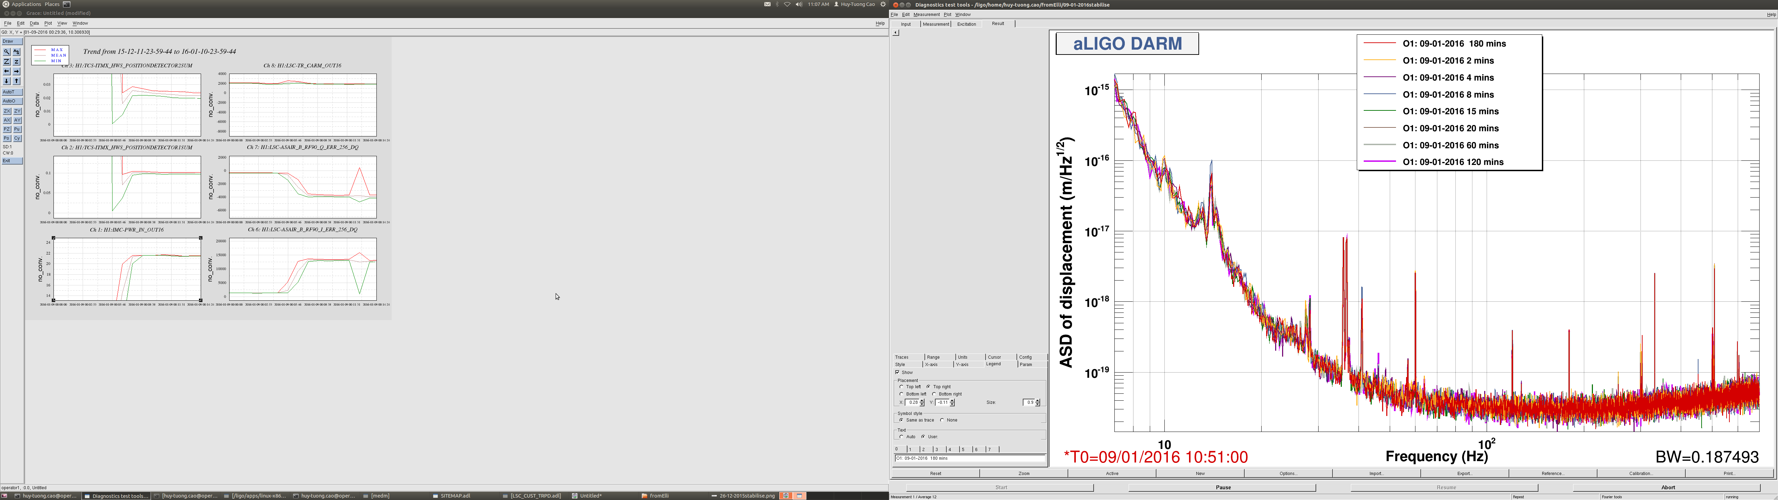Viewport: 1778px width, 500px height.
Task: Click the AX autoscale-X button
Action: (x=7, y=120)
